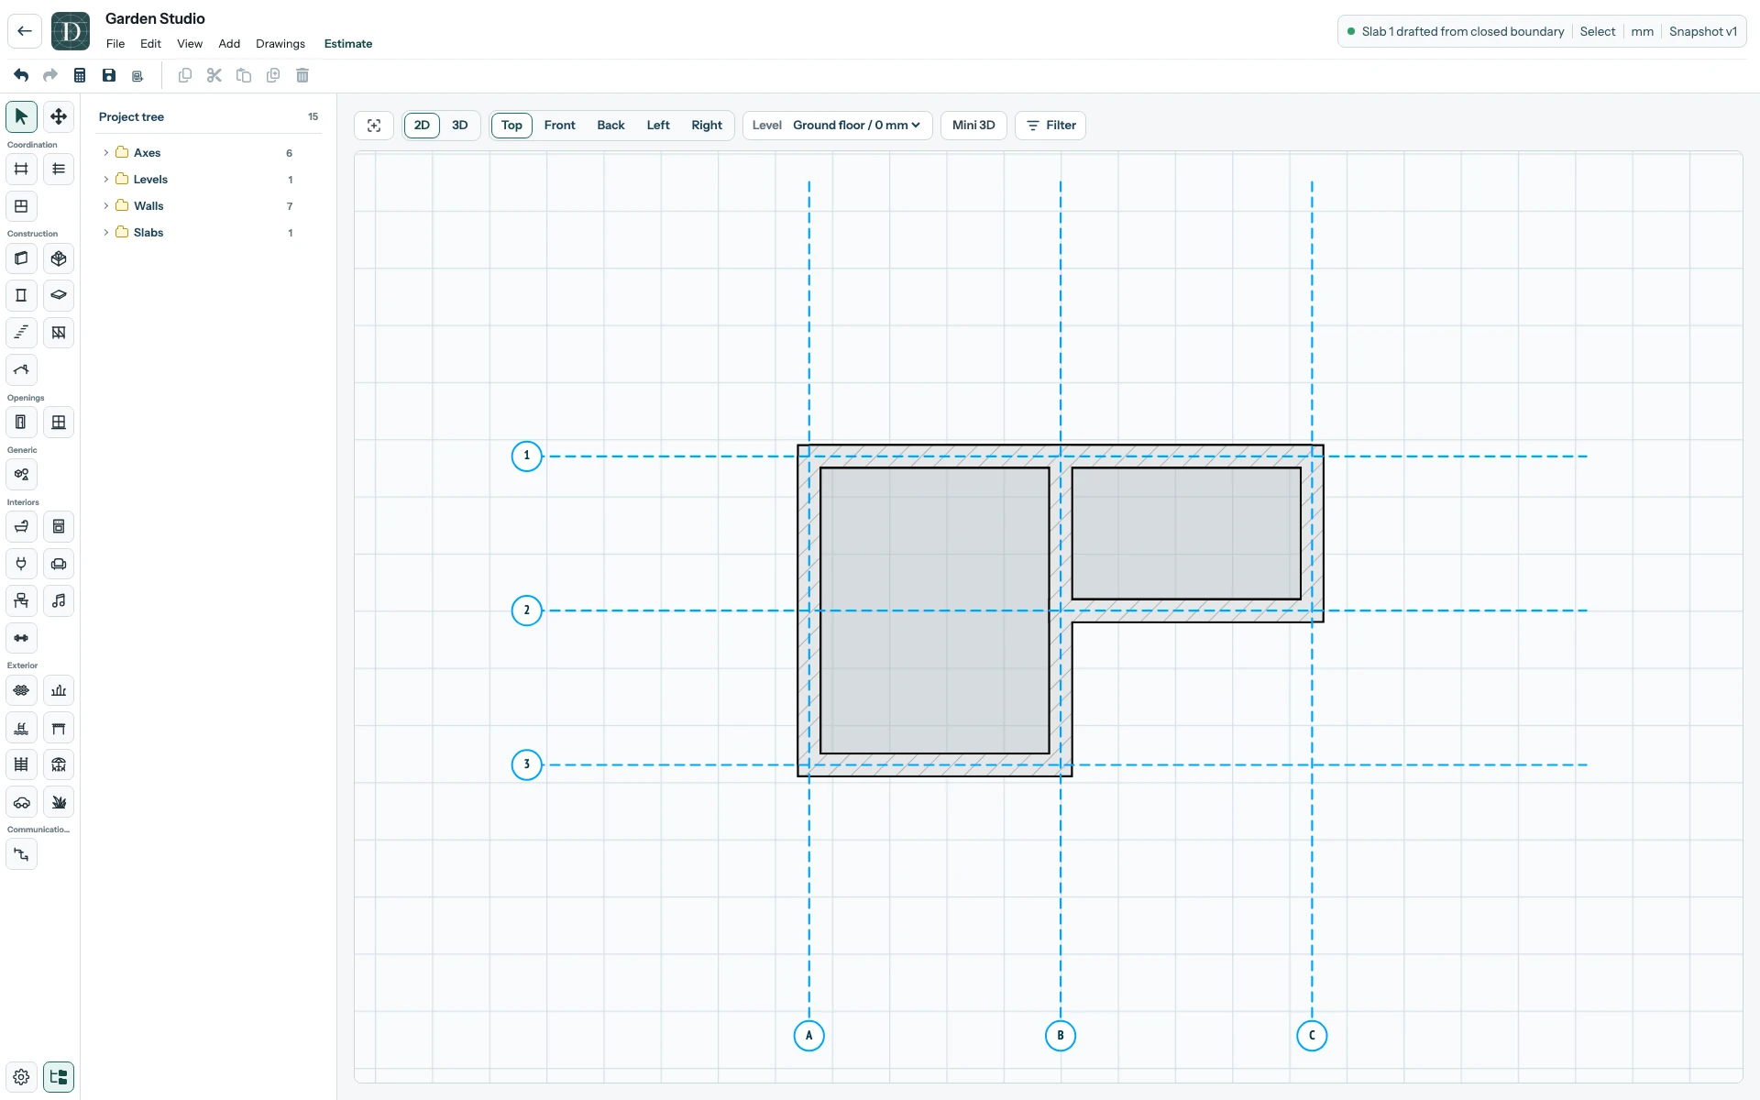Viewport: 1760px width, 1100px height.
Task: Select the car exterior object tool
Action: click(x=21, y=802)
